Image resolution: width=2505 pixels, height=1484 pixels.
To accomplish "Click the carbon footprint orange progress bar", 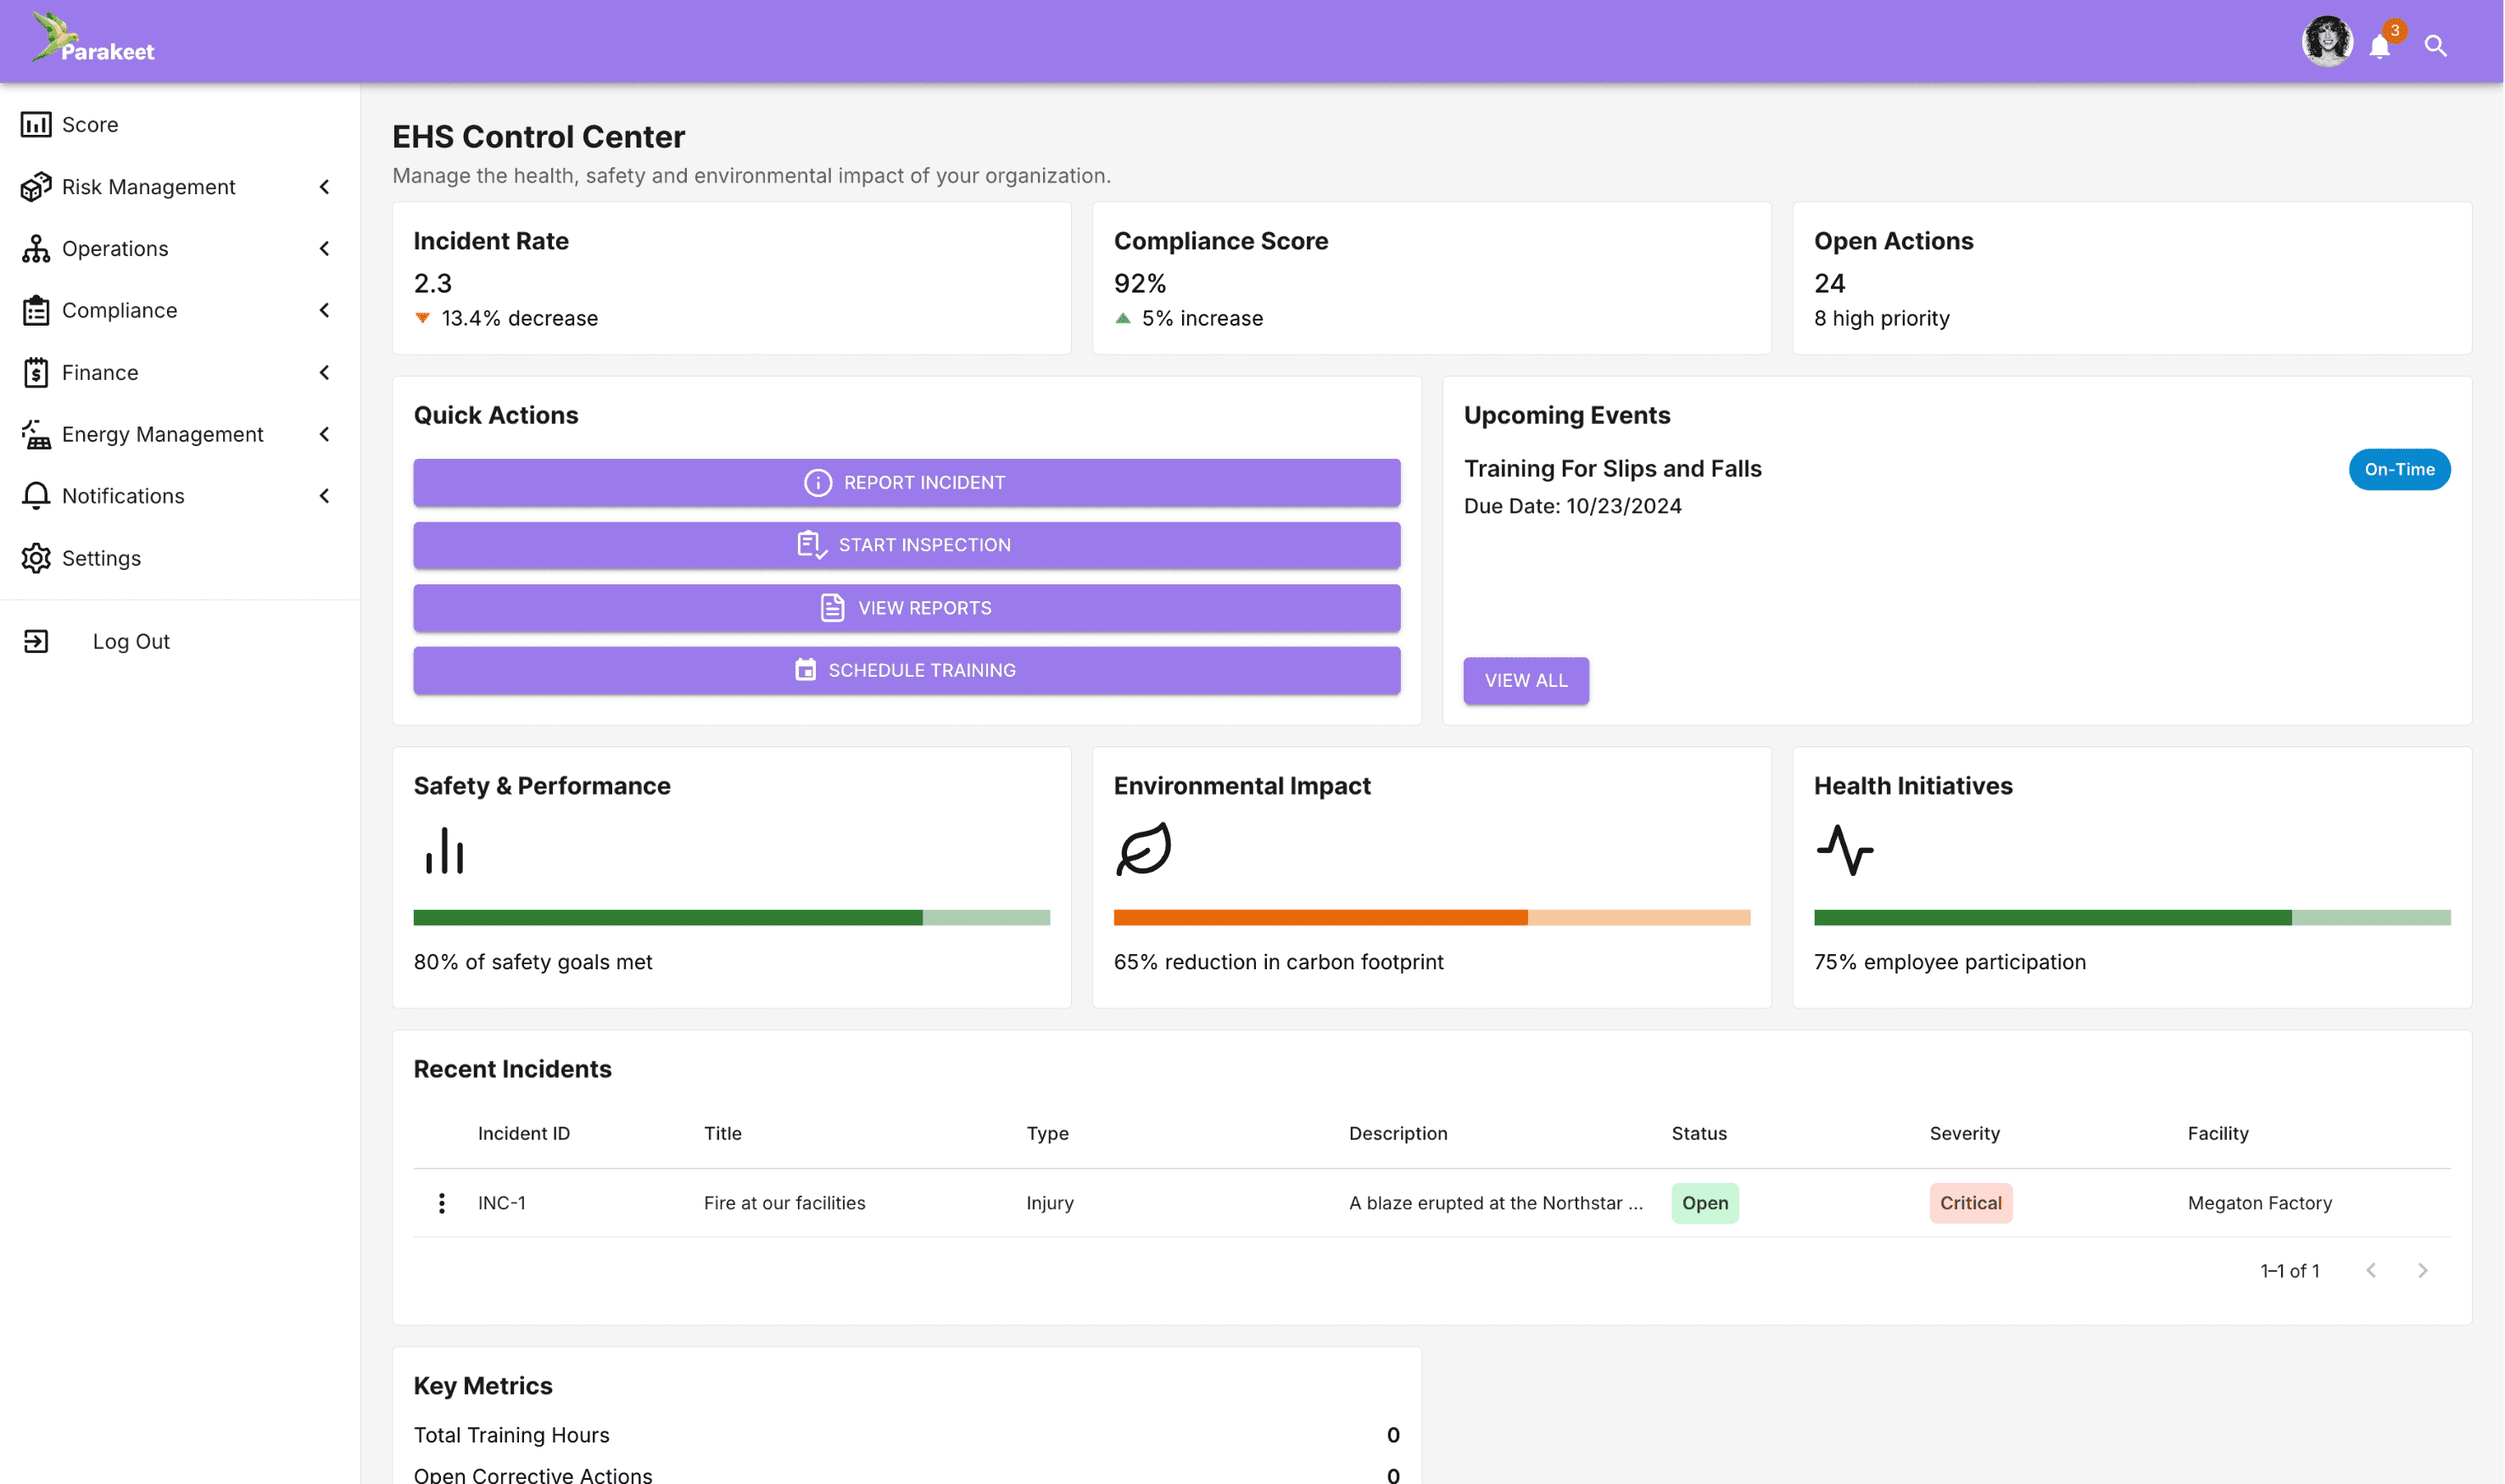I will coord(1432,917).
